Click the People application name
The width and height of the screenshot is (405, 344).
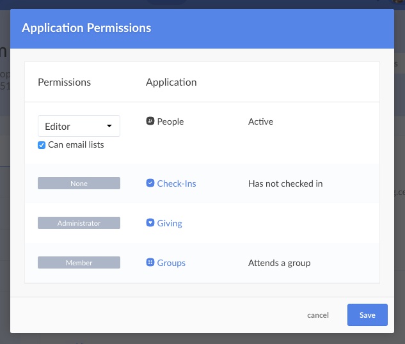tap(170, 121)
